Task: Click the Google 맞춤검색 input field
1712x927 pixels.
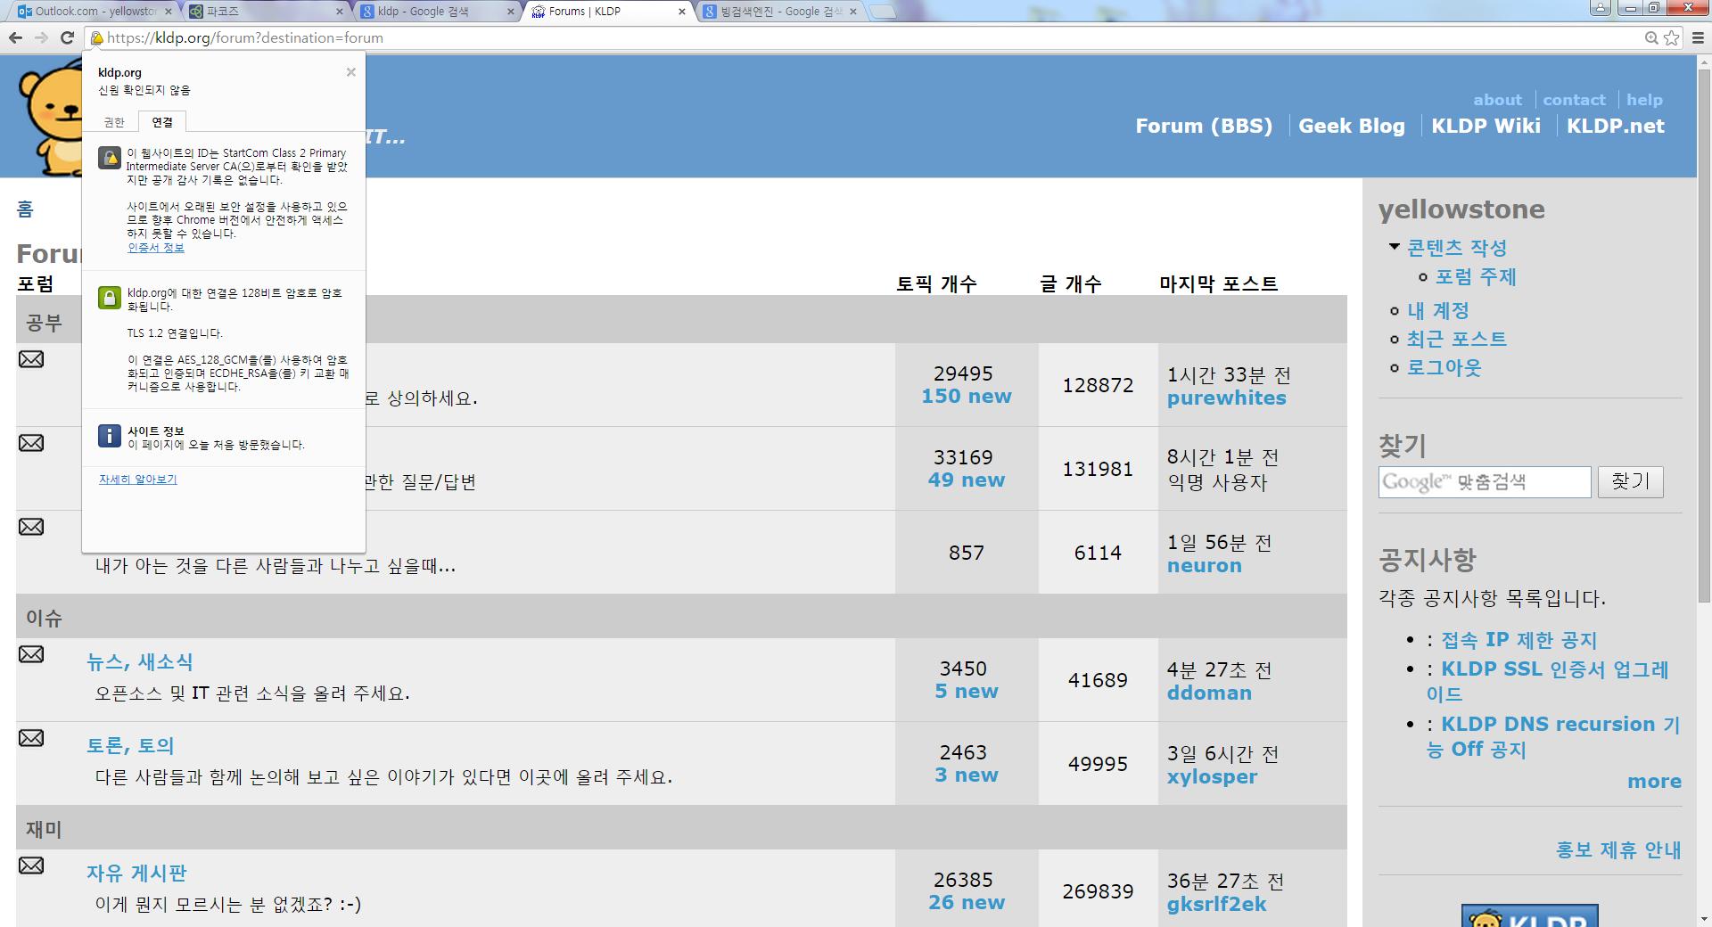Action: click(1484, 482)
